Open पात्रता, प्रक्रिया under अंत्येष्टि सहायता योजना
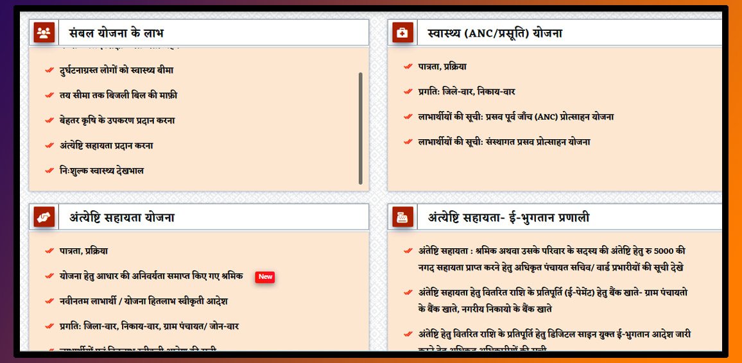742x363 pixels. coord(83,251)
